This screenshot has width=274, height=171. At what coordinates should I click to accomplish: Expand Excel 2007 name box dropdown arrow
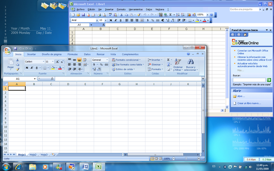pyautogui.click(x=35, y=79)
